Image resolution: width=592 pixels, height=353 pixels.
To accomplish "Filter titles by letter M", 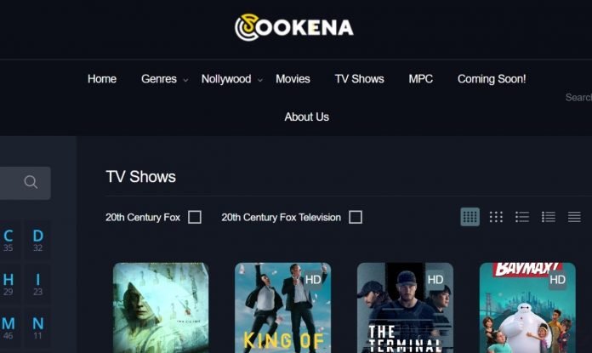I will (9, 327).
